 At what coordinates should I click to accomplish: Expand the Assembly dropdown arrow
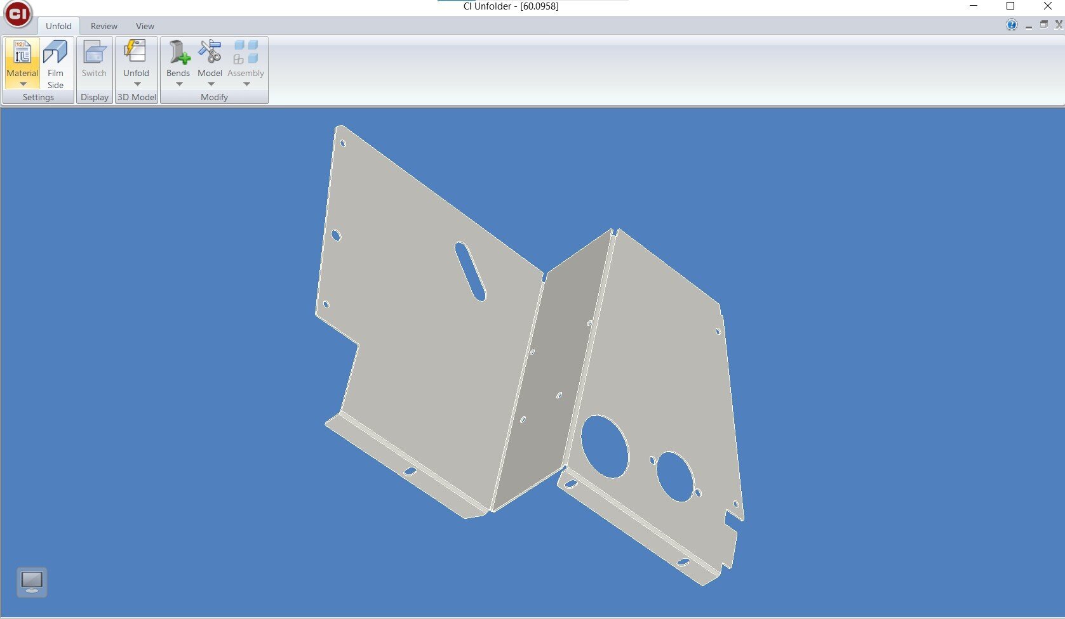[246, 84]
